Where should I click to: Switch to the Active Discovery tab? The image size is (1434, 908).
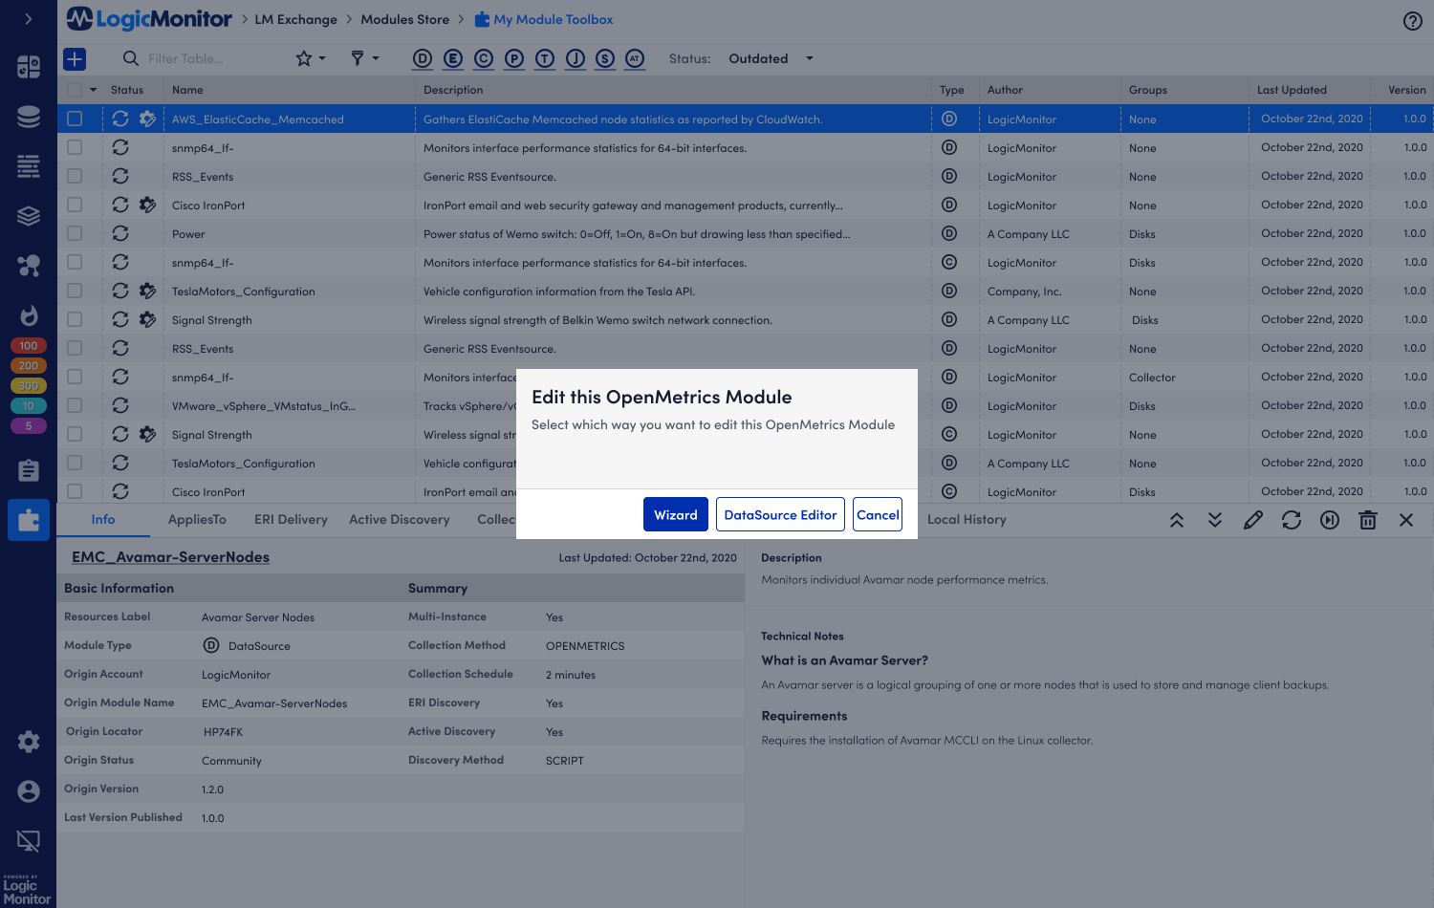pyautogui.click(x=399, y=520)
